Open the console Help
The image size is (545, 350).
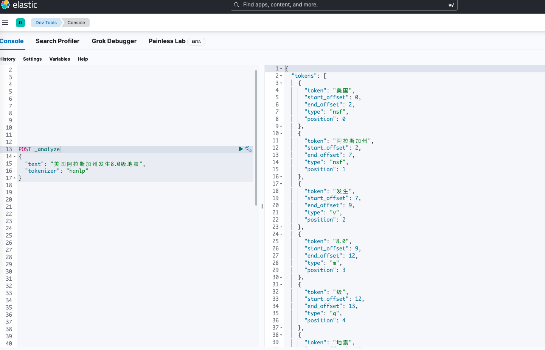83,59
